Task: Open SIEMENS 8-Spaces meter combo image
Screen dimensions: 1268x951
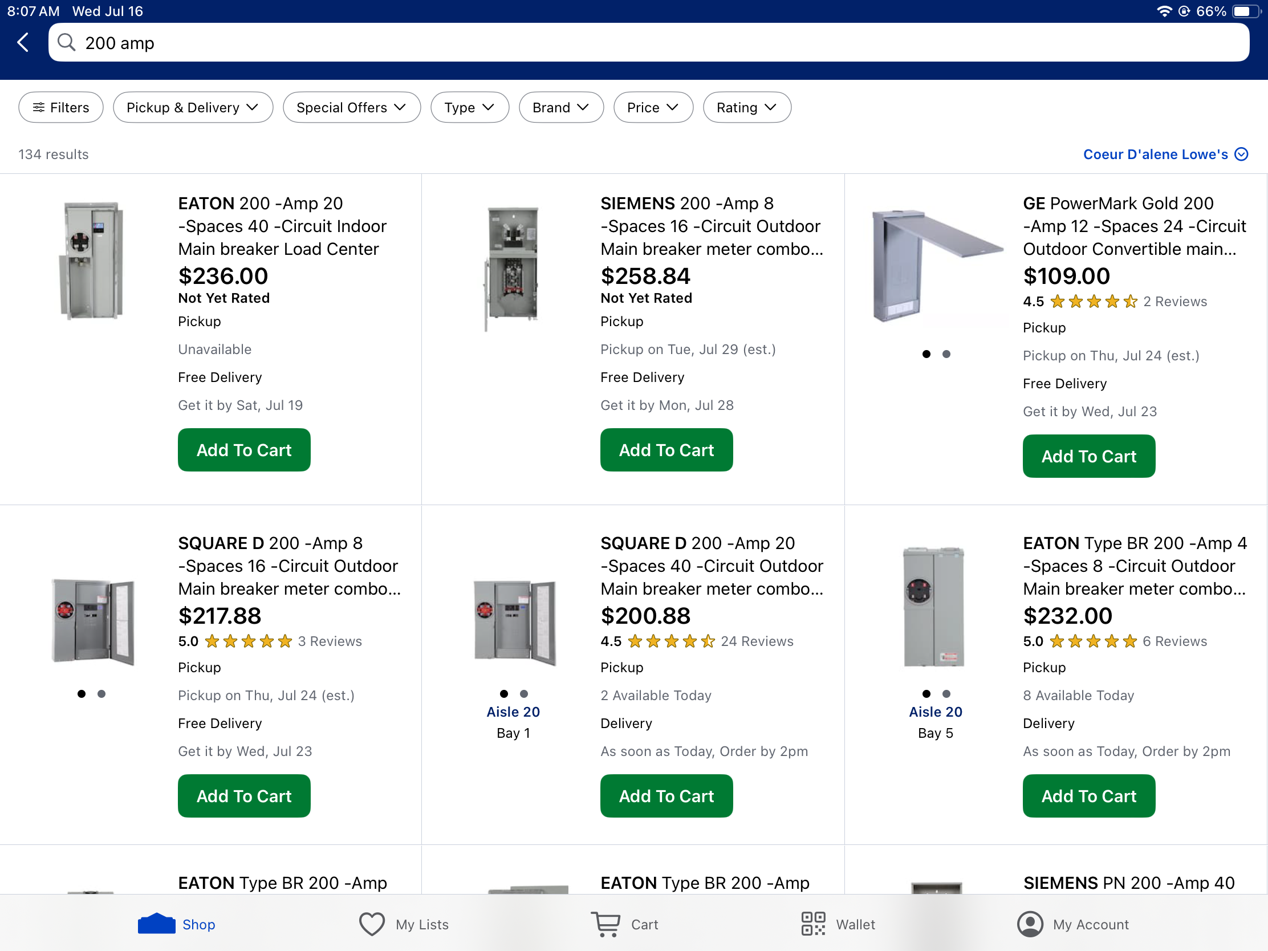Action: tap(512, 269)
